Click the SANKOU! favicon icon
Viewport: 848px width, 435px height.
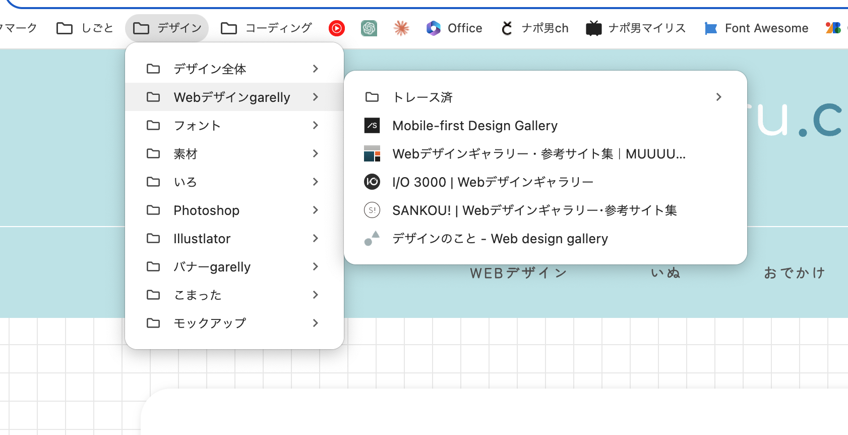(372, 210)
